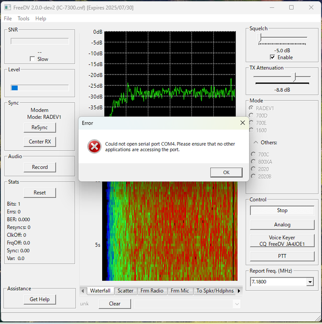The width and height of the screenshot is (322, 324).
Task: Close the Error dialog with X
Action: pyautogui.click(x=243, y=123)
